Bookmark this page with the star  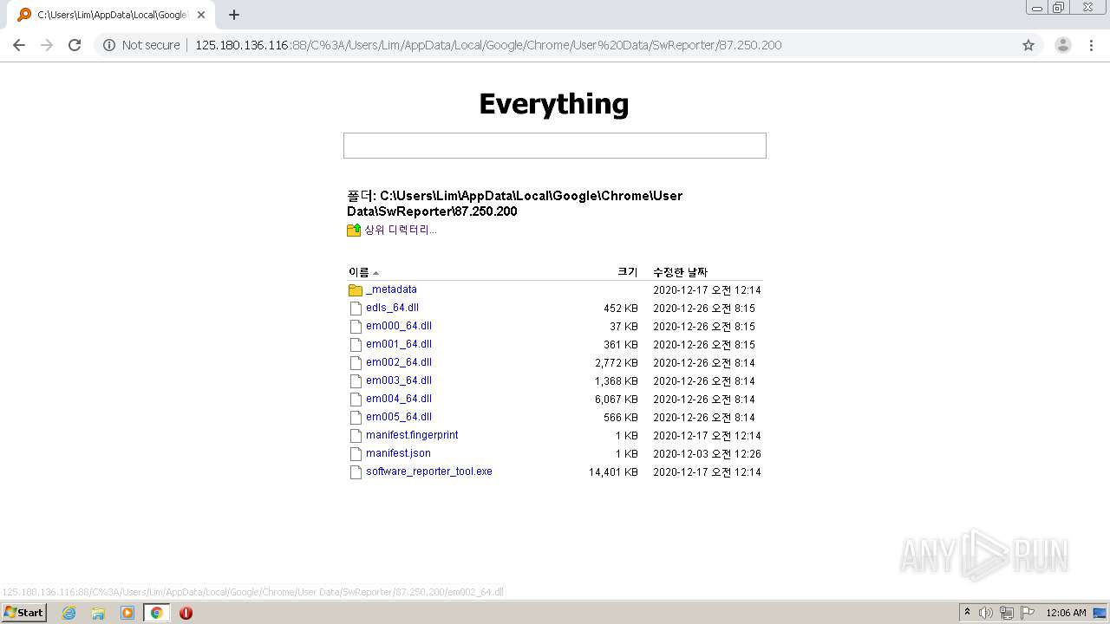[x=1028, y=45]
